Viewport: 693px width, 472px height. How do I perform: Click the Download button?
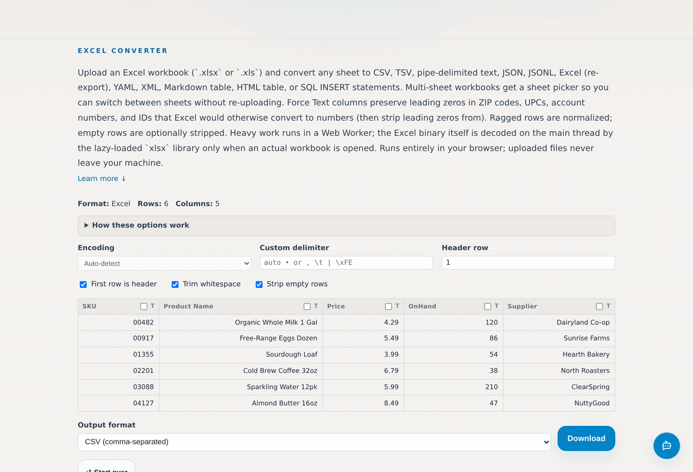(586, 439)
